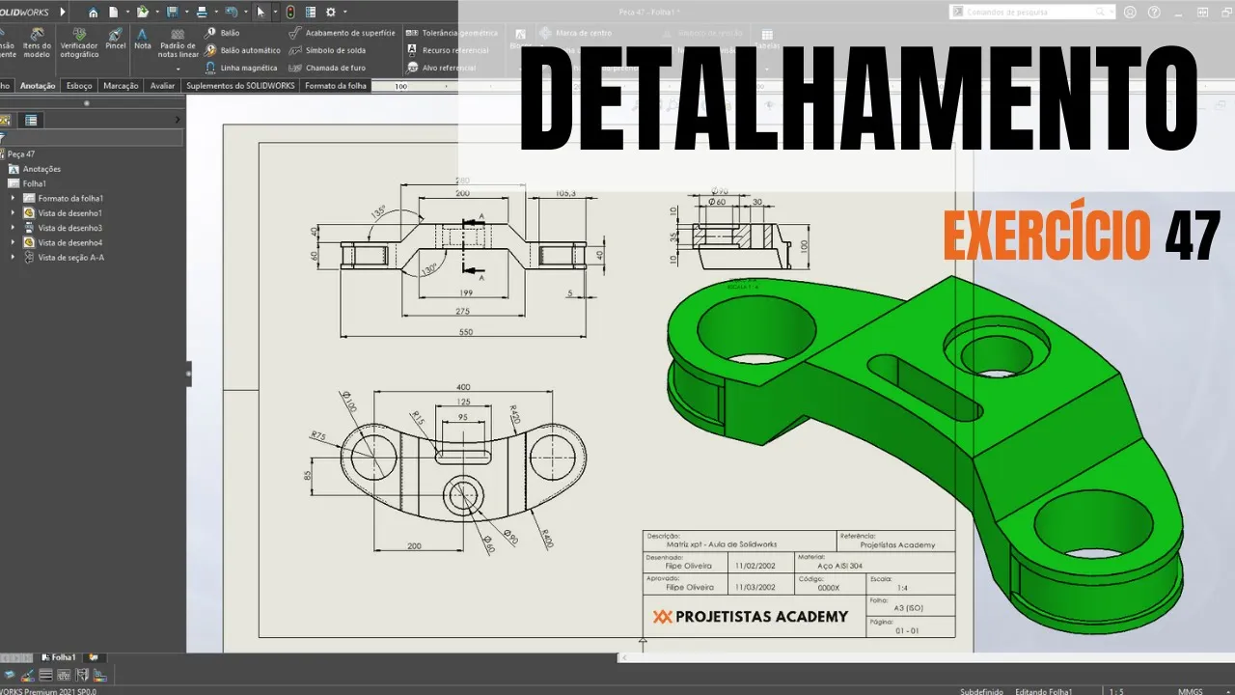Click the Alvo referencial tool
Viewport: 1235px width, 695px height.
(x=442, y=68)
